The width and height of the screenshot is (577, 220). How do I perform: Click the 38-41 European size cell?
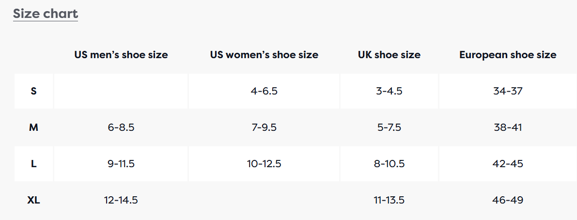[x=508, y=127]
